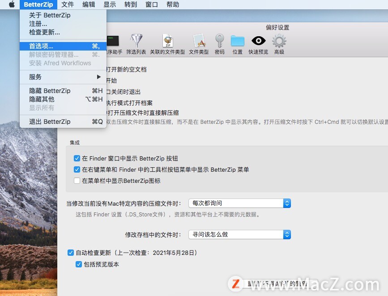Screen dimensions: 388x296
Task: Open the 窗口 menu
Action: click(152, 4)
